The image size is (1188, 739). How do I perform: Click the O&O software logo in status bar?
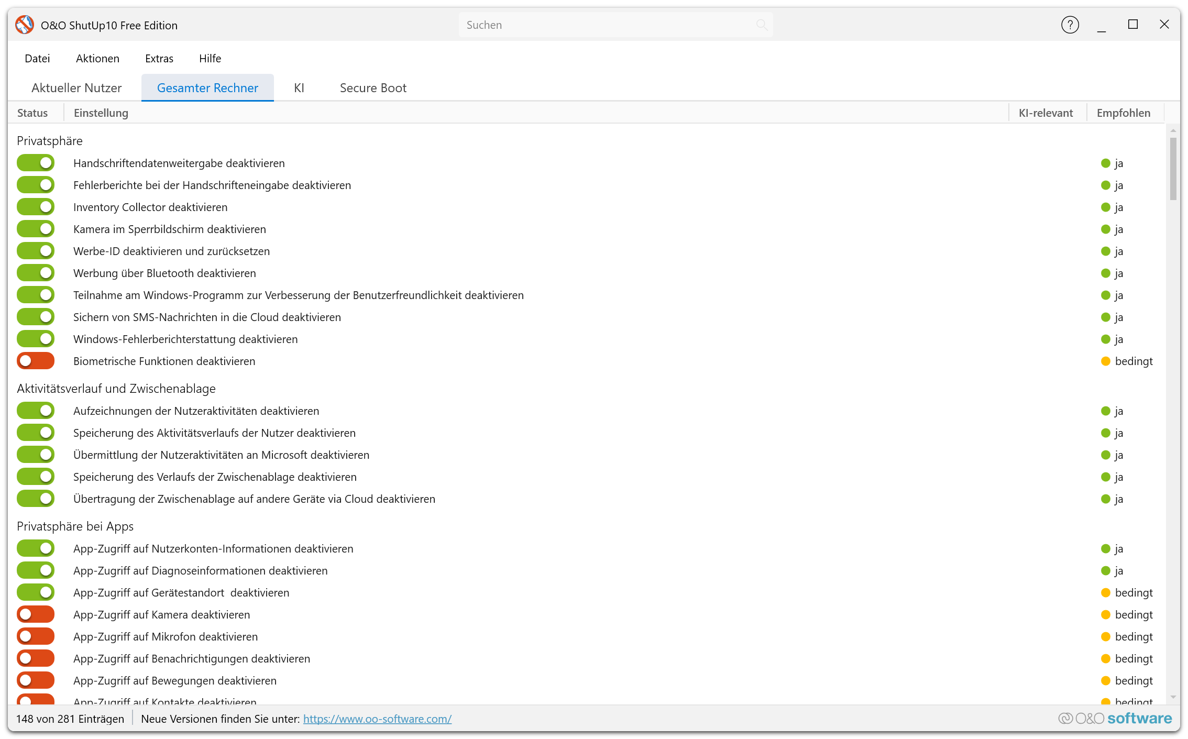(x=1115, y=718)
